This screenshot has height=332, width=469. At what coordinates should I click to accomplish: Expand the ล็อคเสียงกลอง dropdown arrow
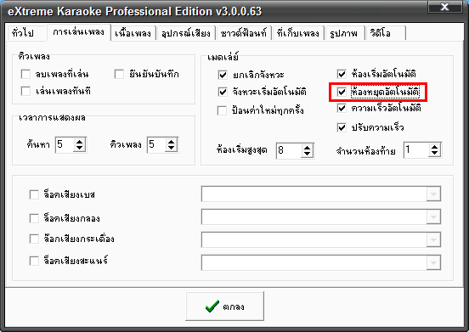click(433, 217)
